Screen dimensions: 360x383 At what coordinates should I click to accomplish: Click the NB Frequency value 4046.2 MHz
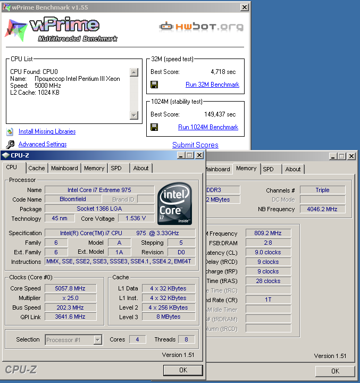322,210
